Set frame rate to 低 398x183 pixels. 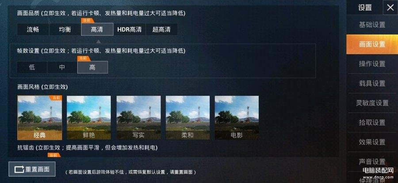[32, 67]
